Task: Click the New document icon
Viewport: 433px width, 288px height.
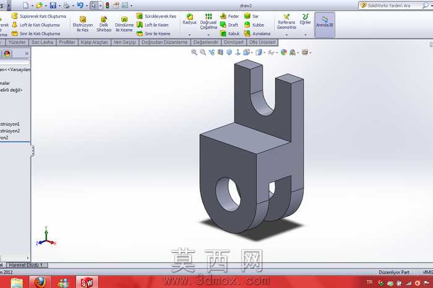Action: (x=26, y=5)
